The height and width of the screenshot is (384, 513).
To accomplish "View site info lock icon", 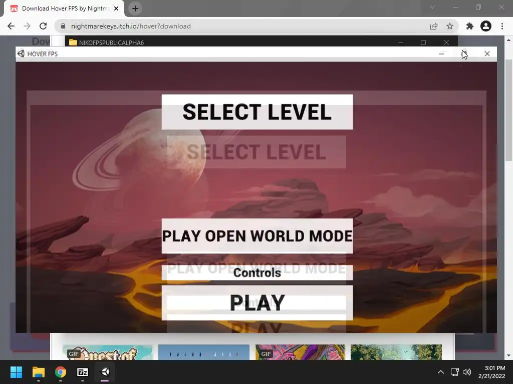I will [63, 26].
